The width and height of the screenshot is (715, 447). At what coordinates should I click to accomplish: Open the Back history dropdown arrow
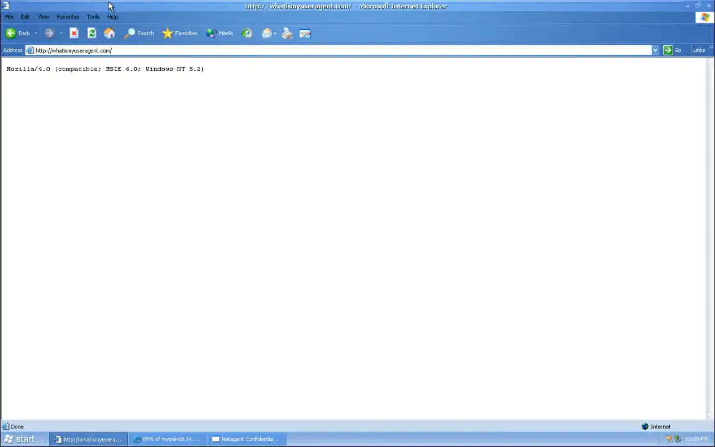click(x=36, y=34)
